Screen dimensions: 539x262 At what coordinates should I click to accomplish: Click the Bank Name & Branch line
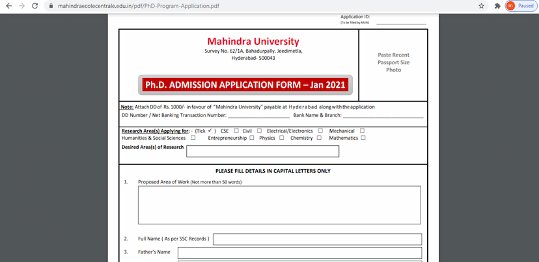pos(383,116)
